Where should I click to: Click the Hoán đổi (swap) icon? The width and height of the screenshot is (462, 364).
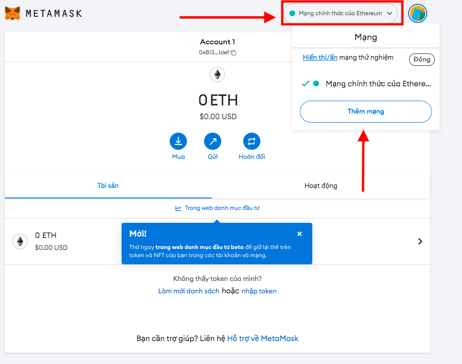(251, 141)
